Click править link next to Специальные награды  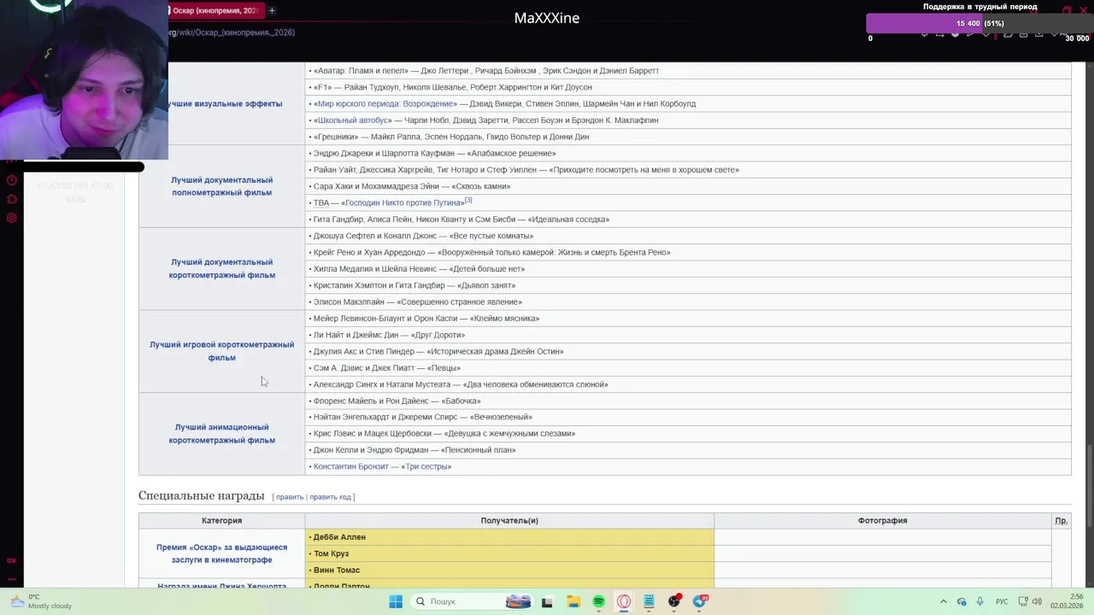point(290,497)
